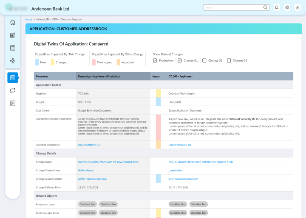Enable the Change 03 checkbox
Screen dimensions: 306x218
229,60
